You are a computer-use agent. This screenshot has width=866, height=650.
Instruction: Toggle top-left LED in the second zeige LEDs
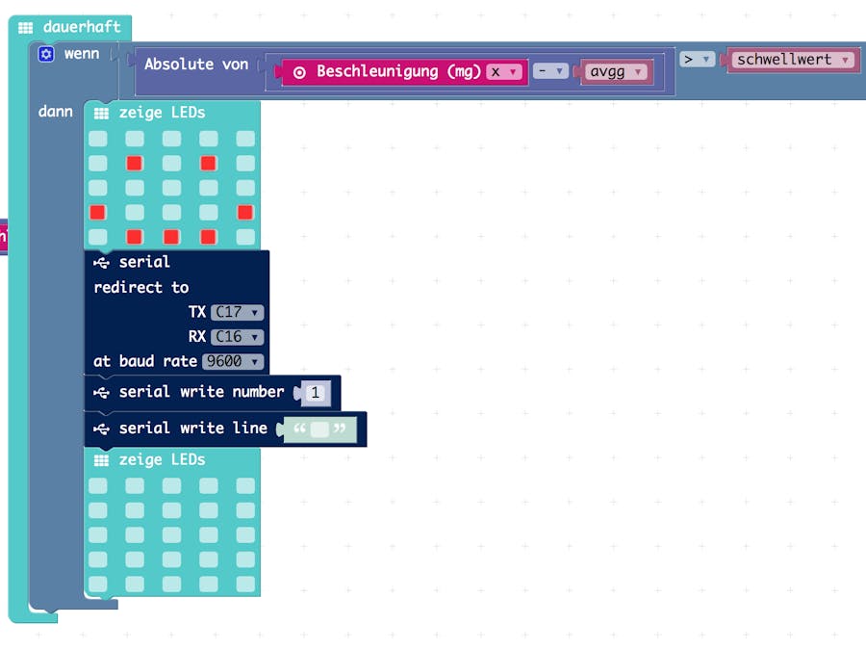point(98,486)
